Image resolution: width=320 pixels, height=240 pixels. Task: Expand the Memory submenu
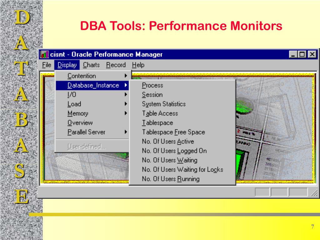coord(92,113)
